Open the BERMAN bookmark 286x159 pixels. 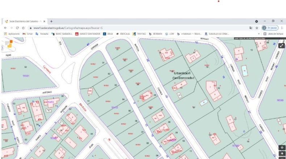click(156, 34)
